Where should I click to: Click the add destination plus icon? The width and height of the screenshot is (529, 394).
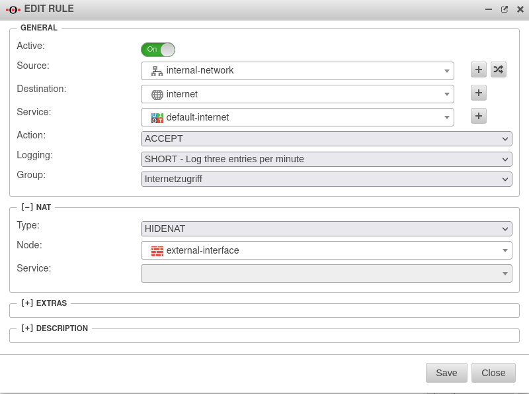479,93
